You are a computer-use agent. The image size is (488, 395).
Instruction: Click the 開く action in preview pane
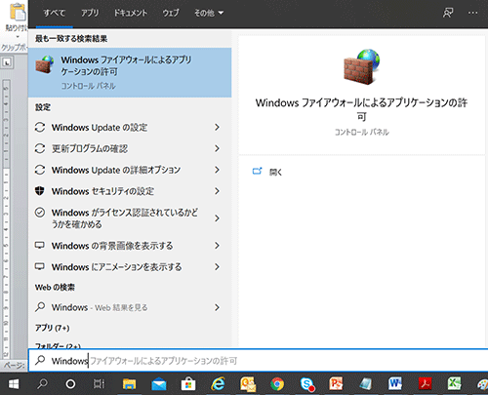(x=275, y=172)
